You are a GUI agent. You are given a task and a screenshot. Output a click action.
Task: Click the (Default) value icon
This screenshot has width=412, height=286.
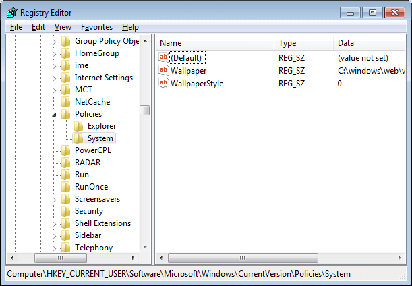click(164, 58)
